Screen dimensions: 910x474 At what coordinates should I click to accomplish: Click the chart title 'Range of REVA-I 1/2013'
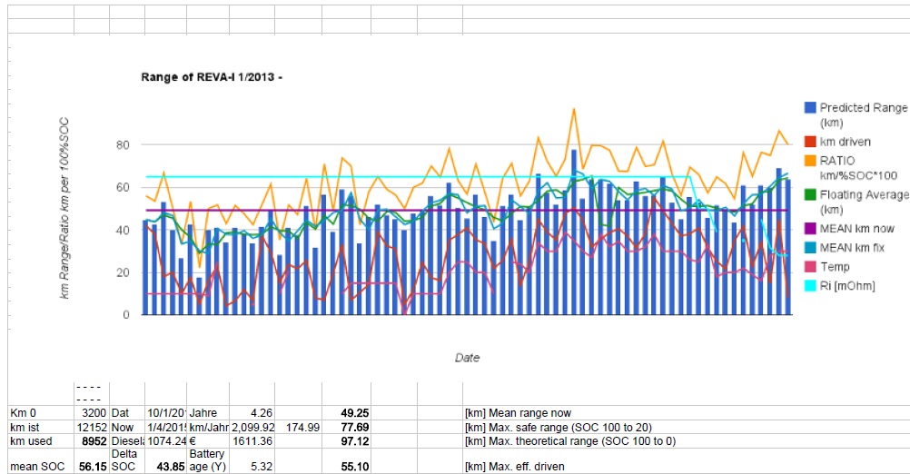tap(212, 78)
